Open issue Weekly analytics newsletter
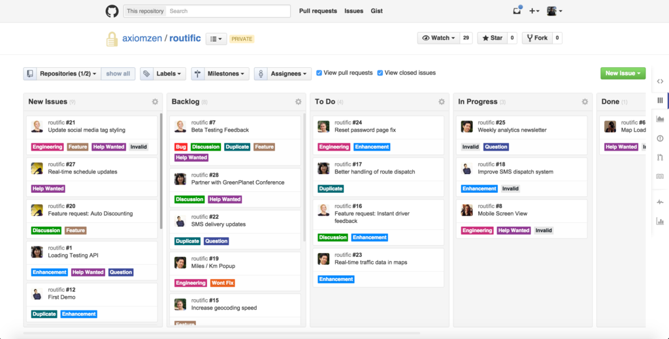Viewport: 669px width, 339px height. pyautogui.click(x=512, y=130)
